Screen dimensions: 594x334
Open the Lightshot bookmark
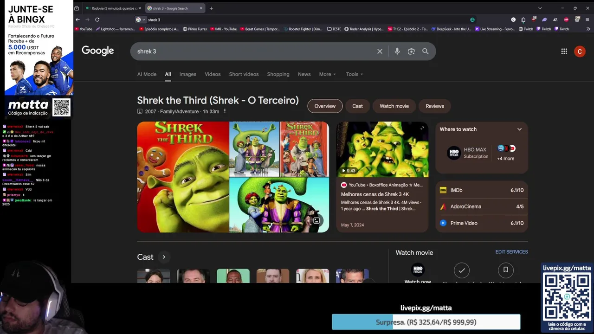115,29
